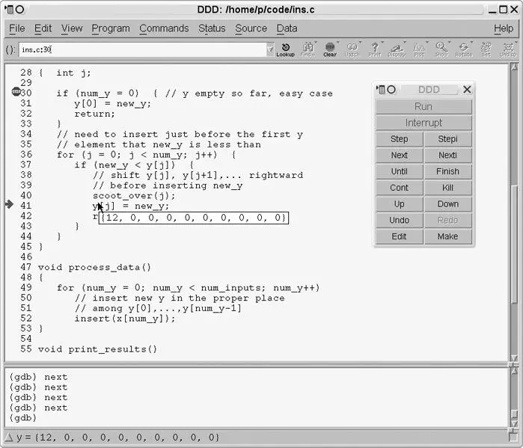Click the Watch toolbar icon
The image size is (523, 448).
352,49
